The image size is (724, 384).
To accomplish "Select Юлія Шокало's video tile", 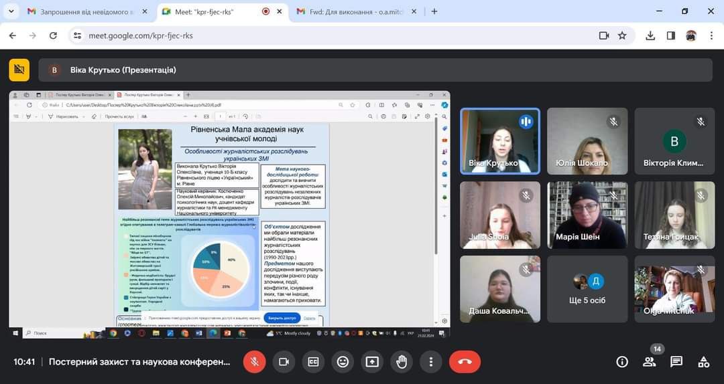I will coord(587,141).
